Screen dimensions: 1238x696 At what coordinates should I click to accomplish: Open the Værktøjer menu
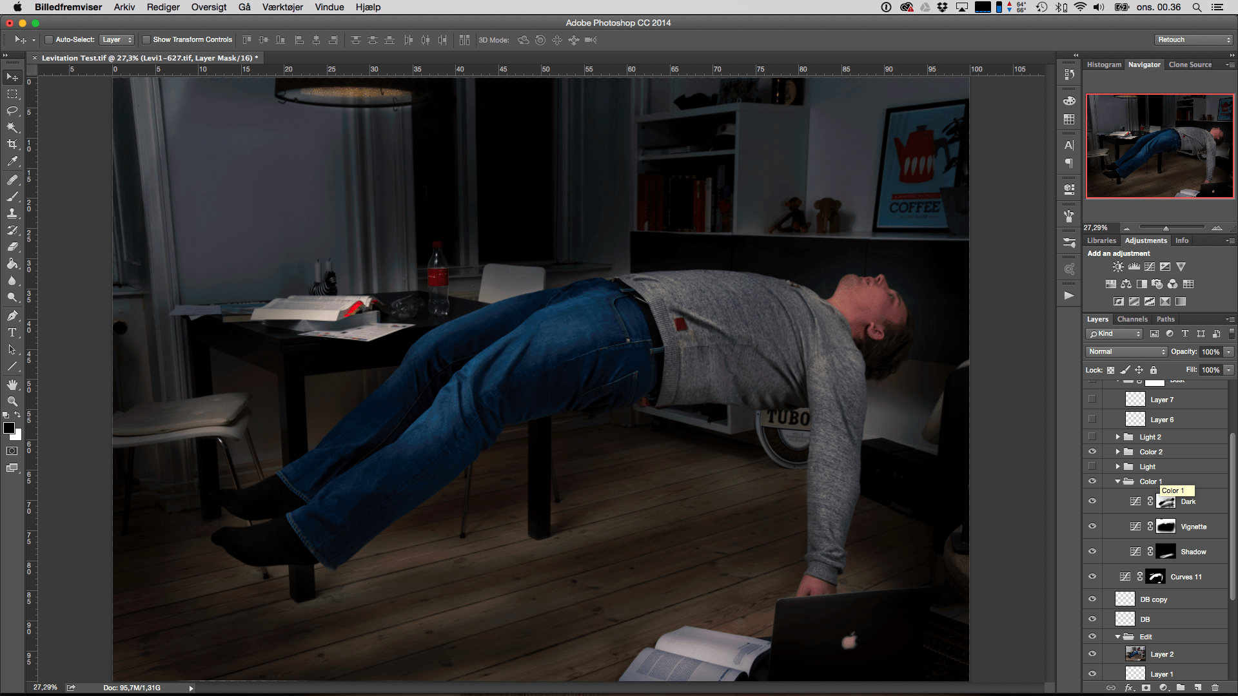282,7
